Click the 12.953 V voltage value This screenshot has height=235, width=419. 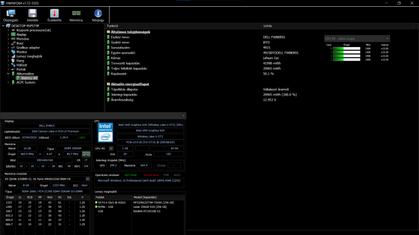tap(269, 100)
